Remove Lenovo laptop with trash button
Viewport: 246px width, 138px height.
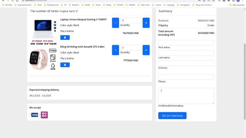coord(65,38)
